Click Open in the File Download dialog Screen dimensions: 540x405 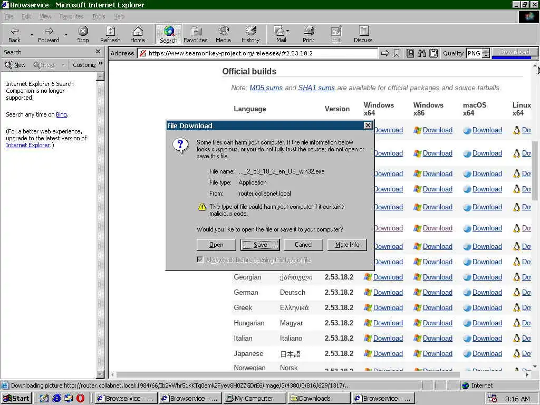pos(216,245)
